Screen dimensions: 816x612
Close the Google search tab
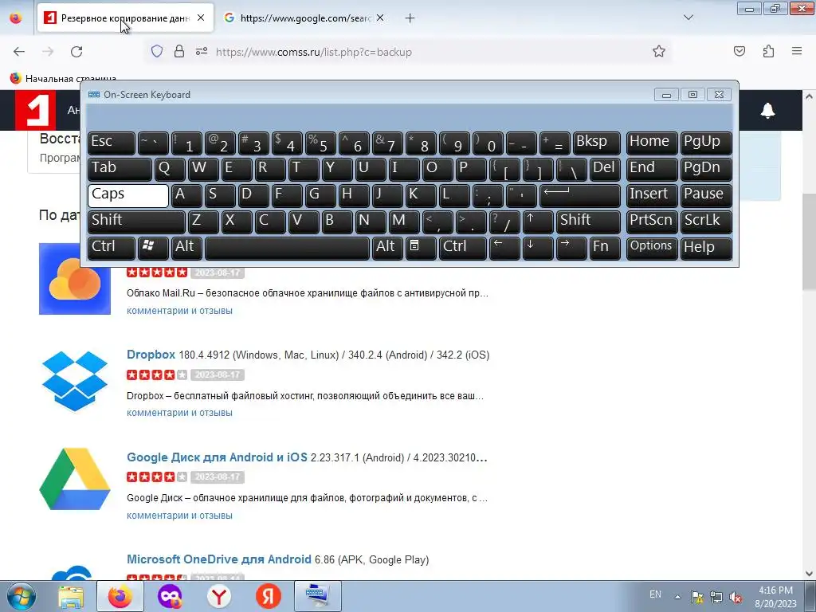[x=380, y=18]
